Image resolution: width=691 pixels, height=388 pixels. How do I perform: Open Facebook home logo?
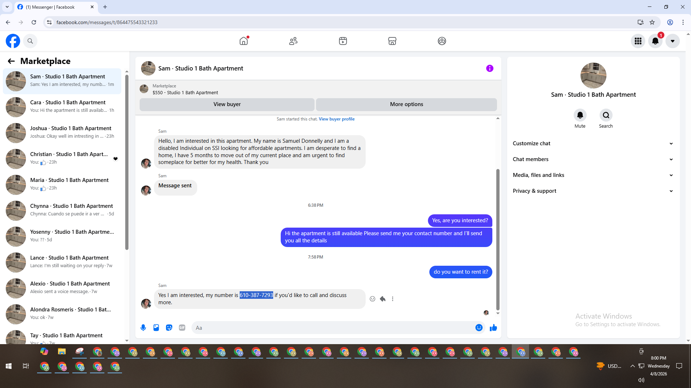pyautogui.click(x=13, y=41)
